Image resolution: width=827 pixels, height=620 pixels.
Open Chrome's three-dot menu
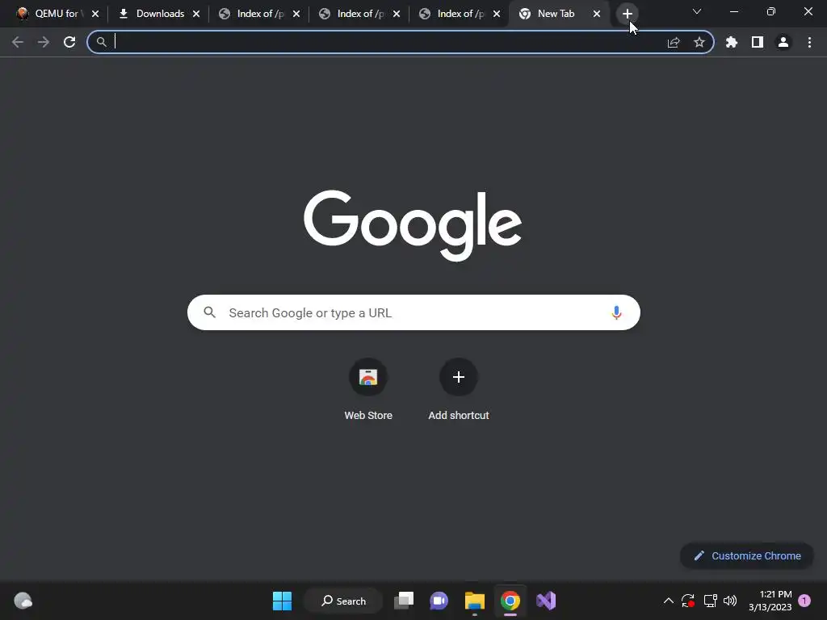[x=809, y=42]
